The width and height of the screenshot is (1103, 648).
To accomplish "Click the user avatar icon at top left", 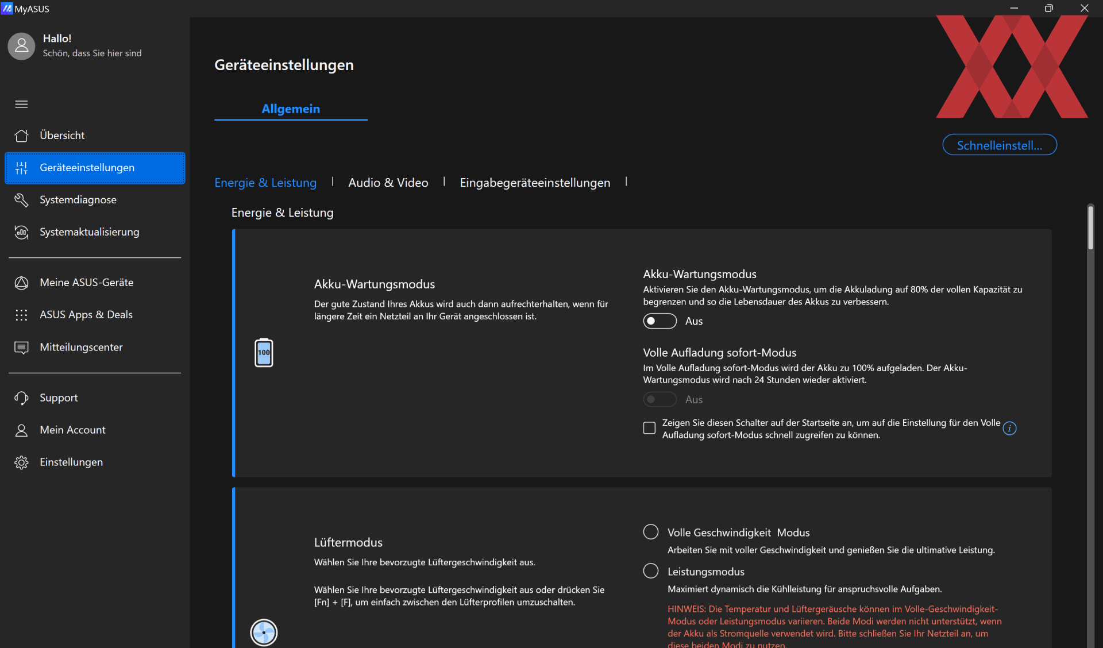I will pos(21,46).
